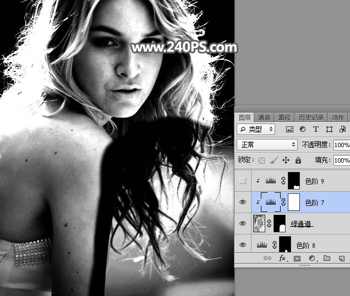Screen dimensions: 350x296
Task: Filter layers by shape layer icon
Action: [329, 129]
